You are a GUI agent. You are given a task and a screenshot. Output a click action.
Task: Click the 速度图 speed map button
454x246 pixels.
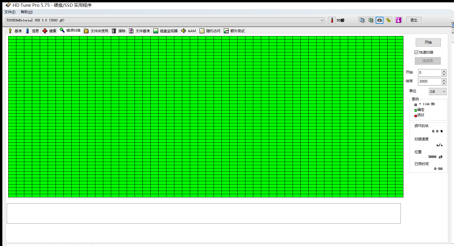point(427,61)
